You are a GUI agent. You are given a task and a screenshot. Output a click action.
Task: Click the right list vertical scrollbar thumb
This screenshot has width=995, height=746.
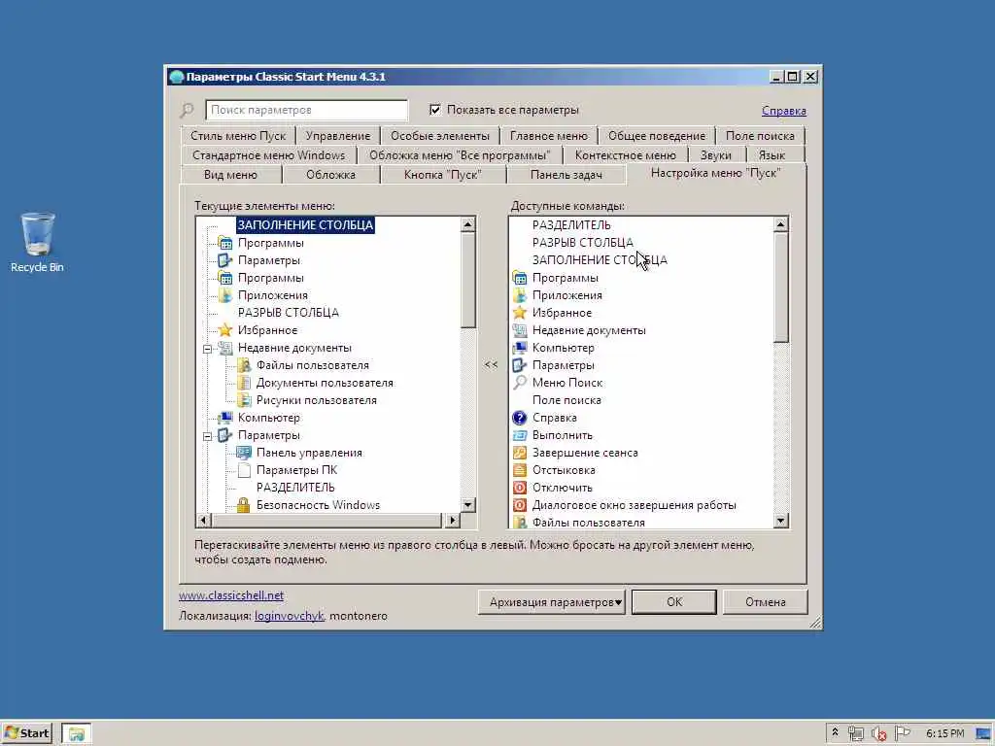[x=781, y=287]
